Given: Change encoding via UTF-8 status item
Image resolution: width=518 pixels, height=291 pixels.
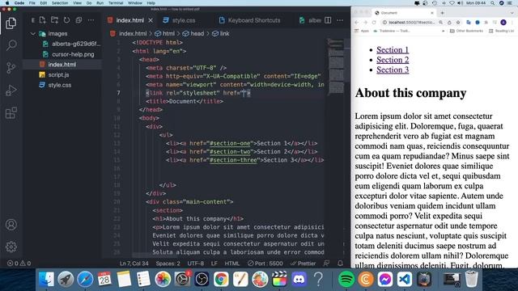Looking at the screenshot, I should pos(196,264).
